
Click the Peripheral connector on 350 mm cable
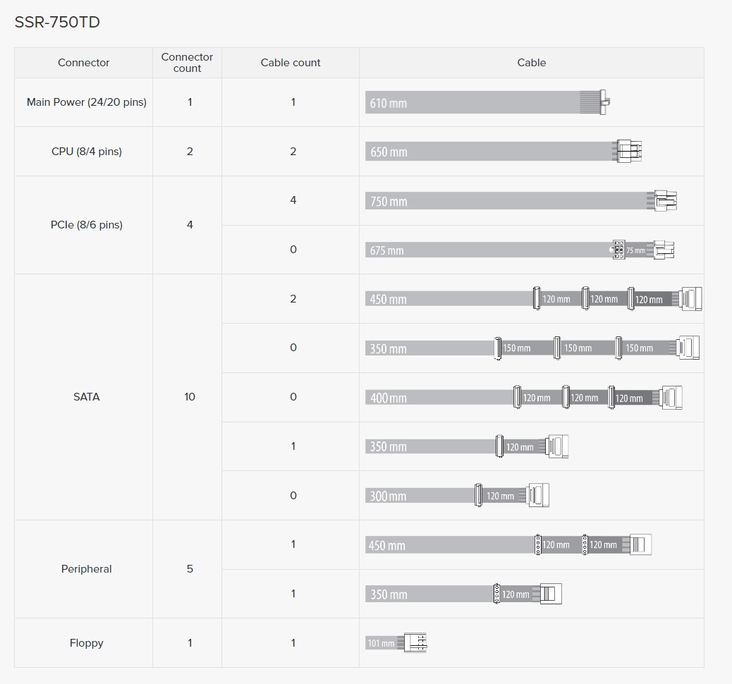(x=551, y=594)
